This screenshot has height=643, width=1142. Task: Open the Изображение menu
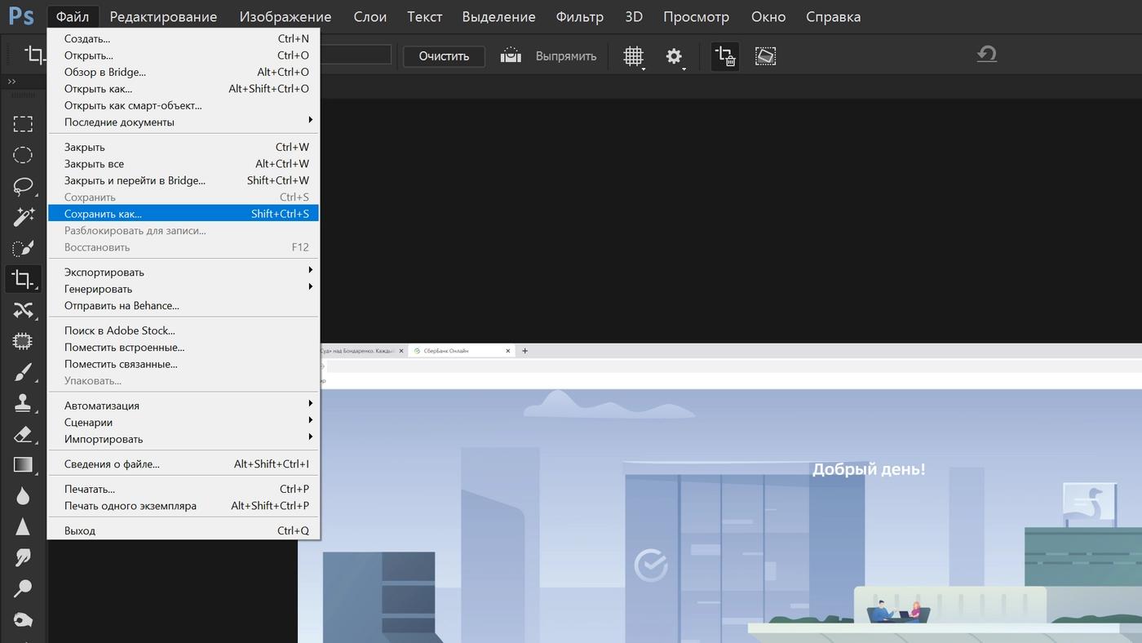285,16
